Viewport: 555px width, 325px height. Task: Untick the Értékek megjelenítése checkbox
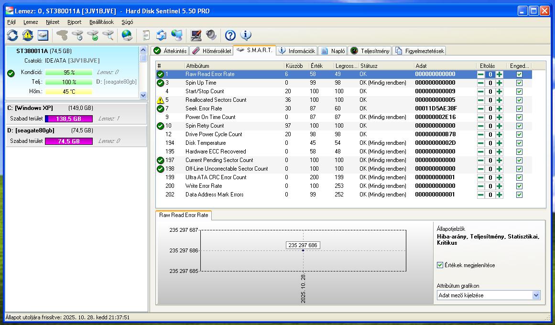[x=440, y=265]
